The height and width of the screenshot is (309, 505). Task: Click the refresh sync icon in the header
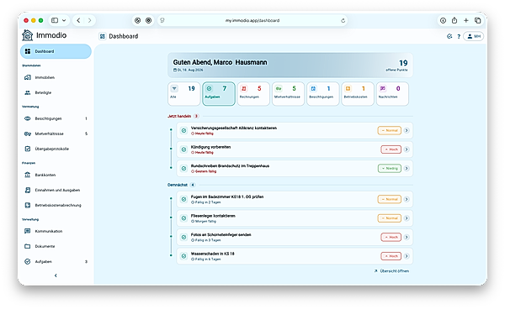tap(449, 36)
